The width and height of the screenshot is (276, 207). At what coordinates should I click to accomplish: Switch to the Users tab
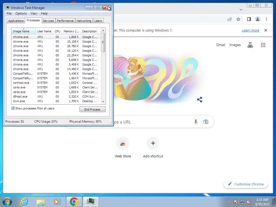(98, 21)
